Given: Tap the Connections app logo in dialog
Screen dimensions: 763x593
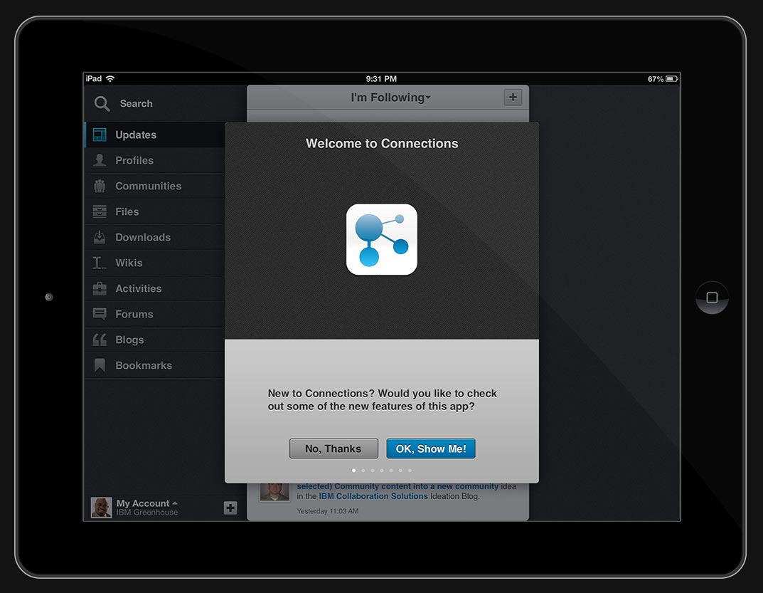Looking at the screenshot, I should pyautogui.click(x=382, y=239).
